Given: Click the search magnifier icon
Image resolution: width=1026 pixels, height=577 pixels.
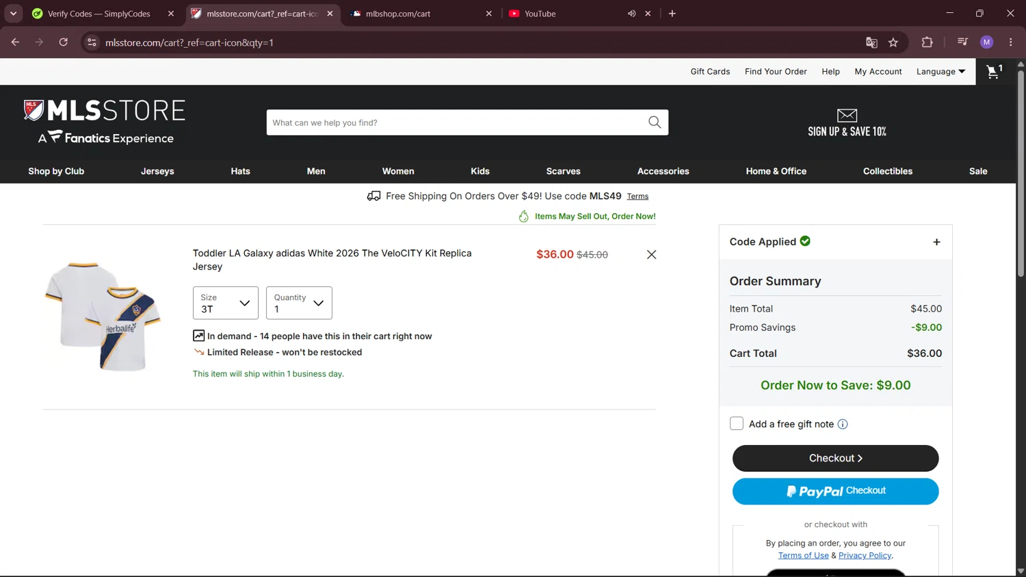Looking at the screenshot, I should click(x=655, y=122).
